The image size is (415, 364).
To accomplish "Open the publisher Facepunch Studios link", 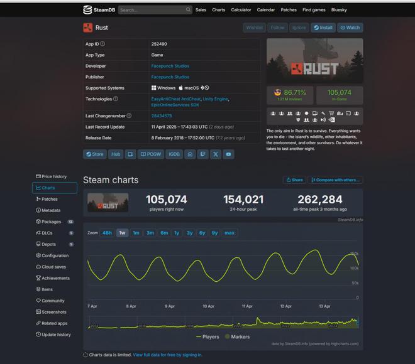I will pos(170,77).
